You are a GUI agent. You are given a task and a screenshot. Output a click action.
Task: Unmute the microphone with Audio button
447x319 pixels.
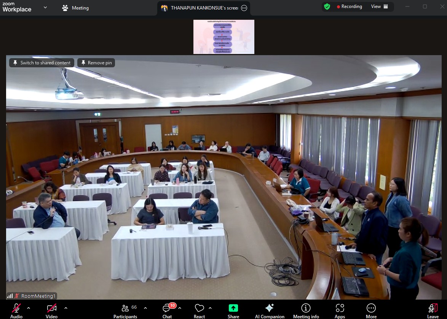coord(16,311)
